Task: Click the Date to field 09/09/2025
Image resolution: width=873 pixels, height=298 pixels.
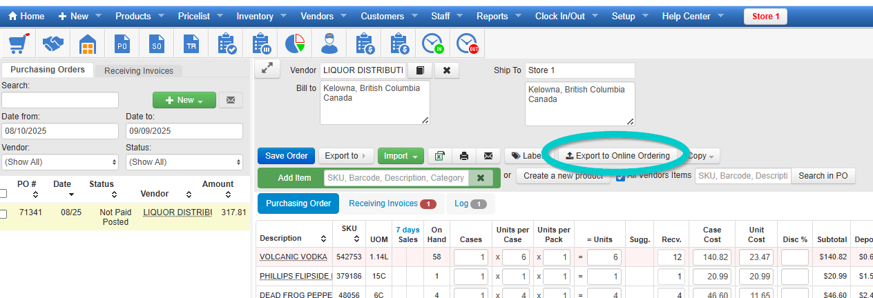Action: (184, 131)
